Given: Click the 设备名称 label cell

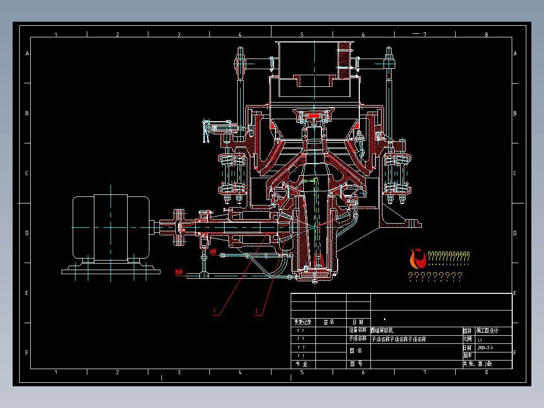Looking at the screenshot, I should (x=358, y=330).
